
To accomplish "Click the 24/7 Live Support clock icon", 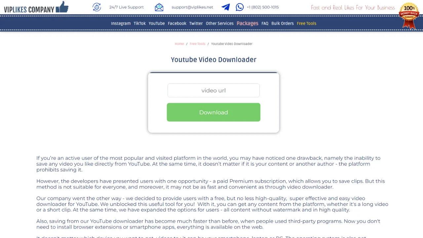I will (96, 7).
